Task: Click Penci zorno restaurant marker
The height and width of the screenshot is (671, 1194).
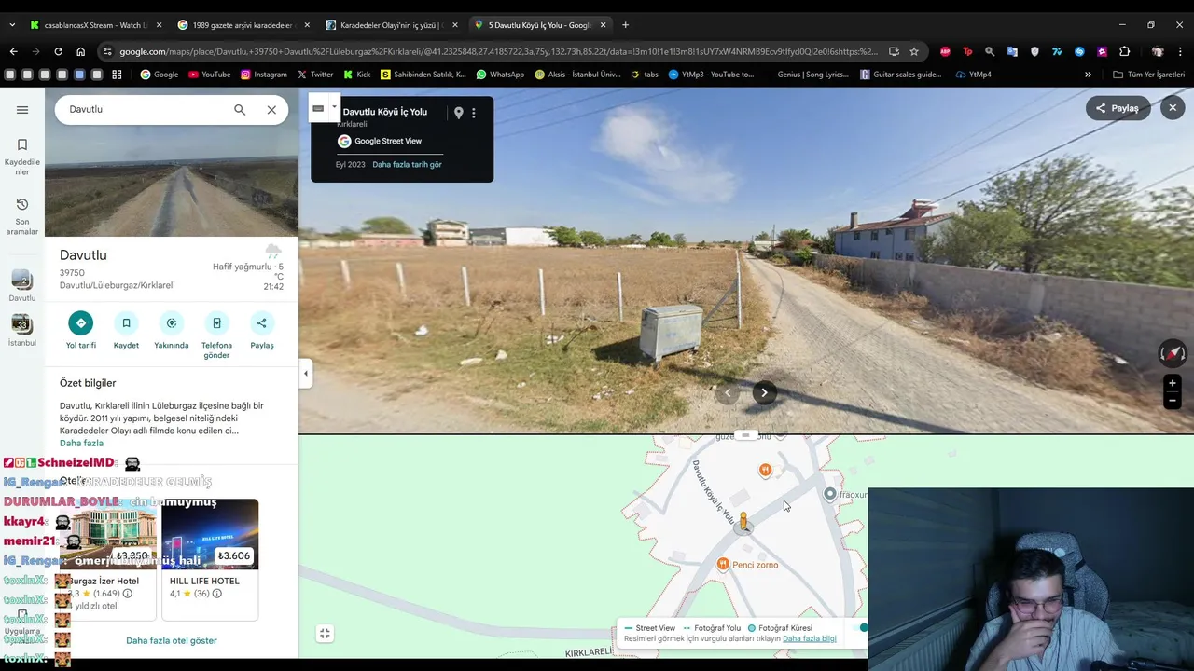Action: pos(722,565)
